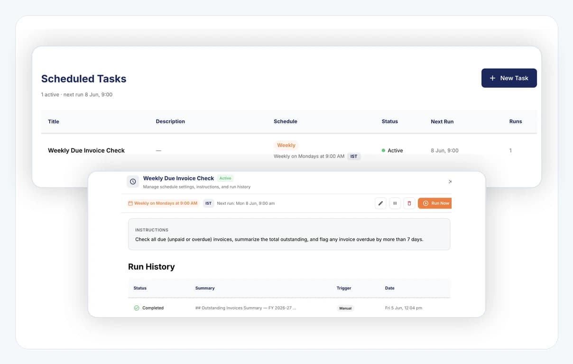Click the Runs count 1
Image resolution: width=573 pixels, height=364 pixels.
click(x=510, y=151)
